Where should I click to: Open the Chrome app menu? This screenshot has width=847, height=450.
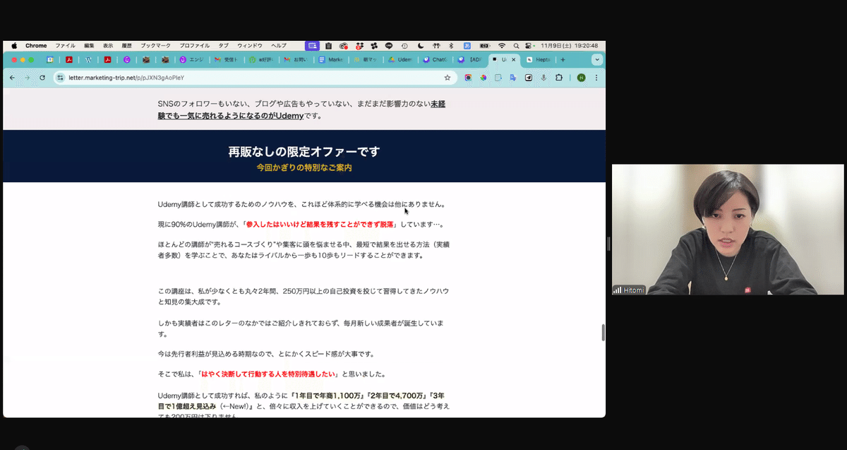coord(36,45)
